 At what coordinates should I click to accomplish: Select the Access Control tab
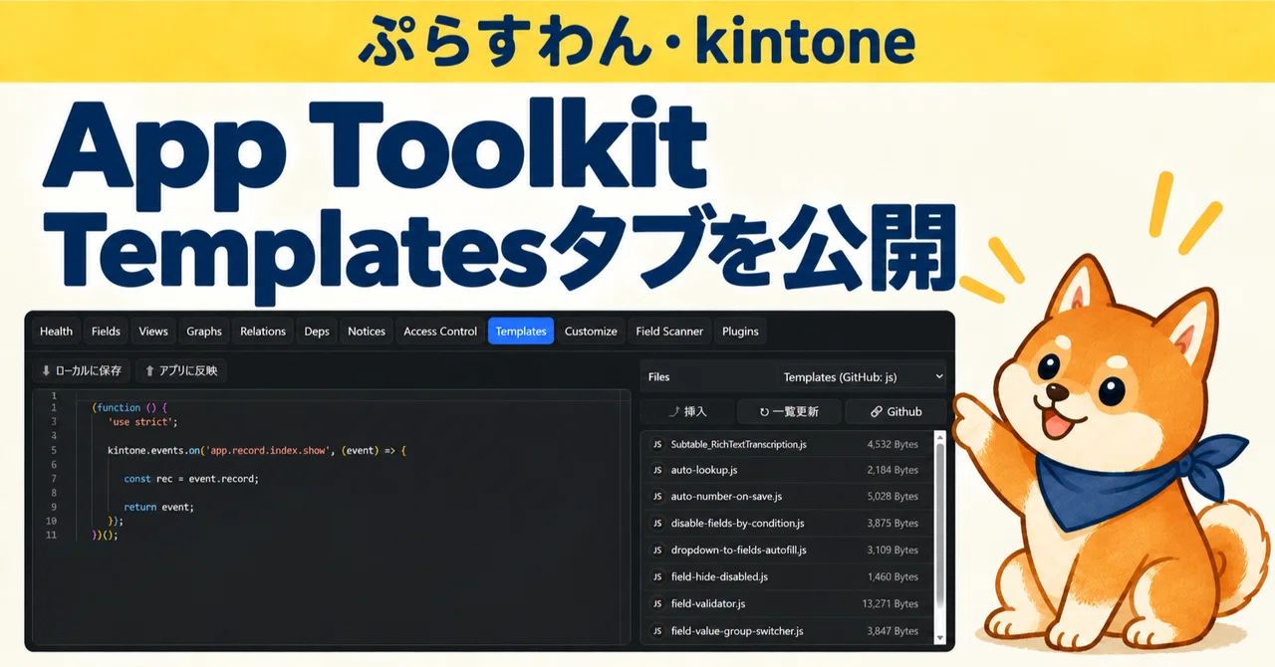[440, 332]
